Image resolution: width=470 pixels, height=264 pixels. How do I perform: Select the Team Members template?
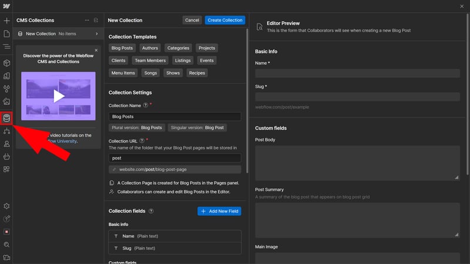click(x=150, y=60)
